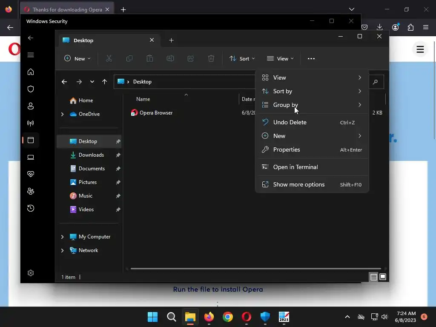Viewport: 436px width, 327px height.
Task: Expand My Computer tree node
Action: point(62,237)
